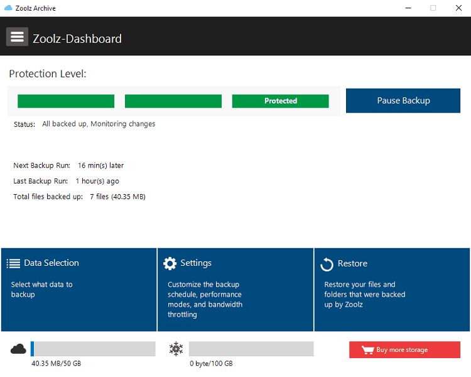The width and height of the screenshot is (471, 377).
Task: Click Customize the backup schedule description
Action: pyautogui.click(x=205, y=300)
